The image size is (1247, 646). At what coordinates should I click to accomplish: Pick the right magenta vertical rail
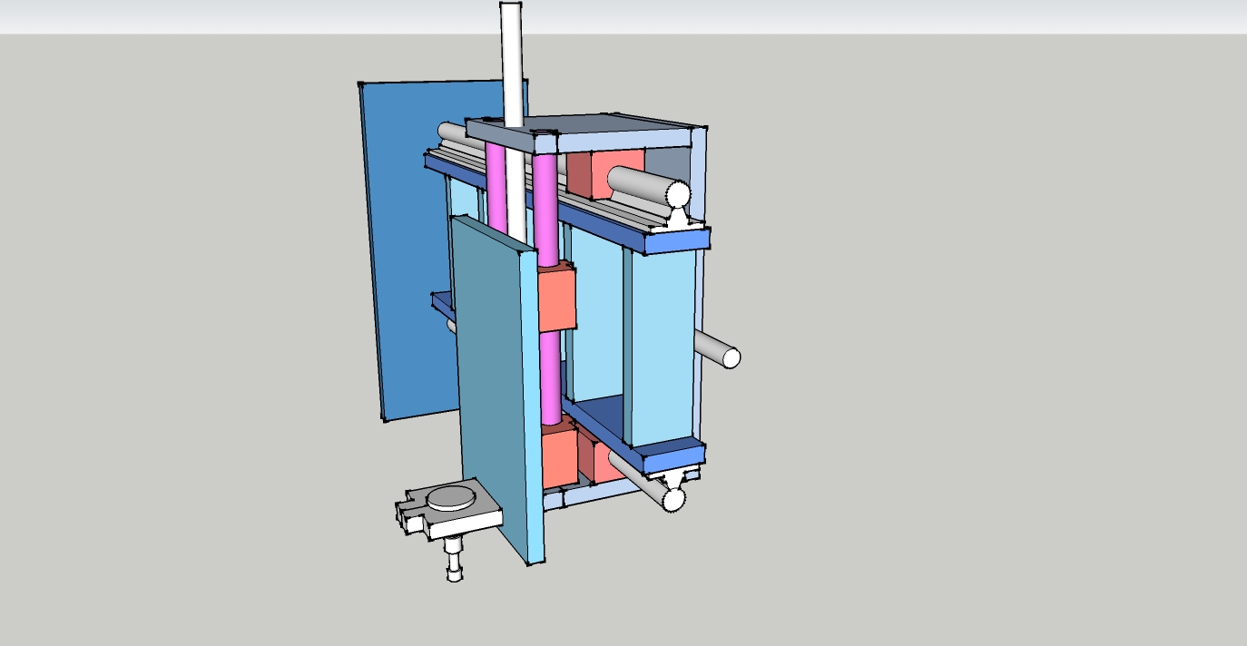pos(545,209)
